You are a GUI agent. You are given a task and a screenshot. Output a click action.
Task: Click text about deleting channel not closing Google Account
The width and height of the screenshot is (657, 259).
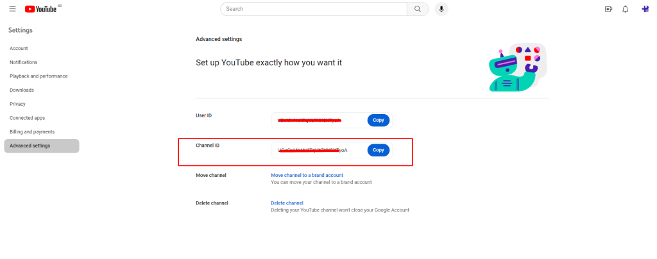point(340,210)
